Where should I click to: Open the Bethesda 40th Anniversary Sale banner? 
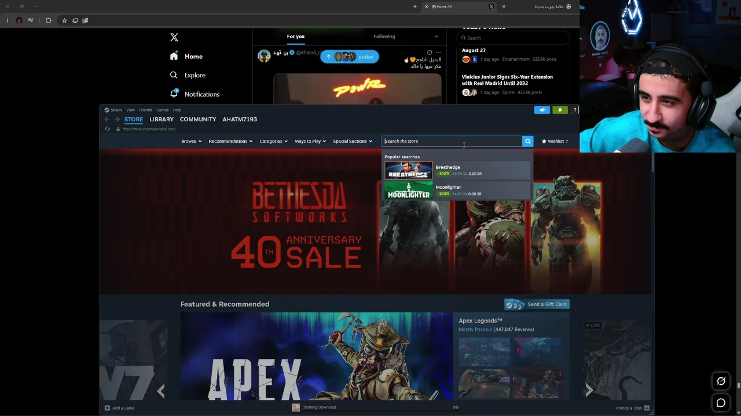(x=375, y=222)
